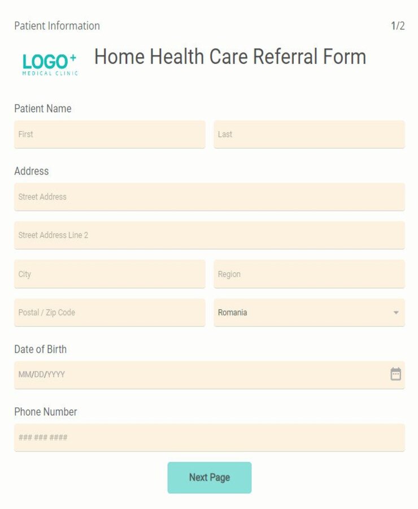This screenshot has width=418, height=509.
Task: Click the Phone Number input field
Action: pyautogui.click(x=209, y=437)
